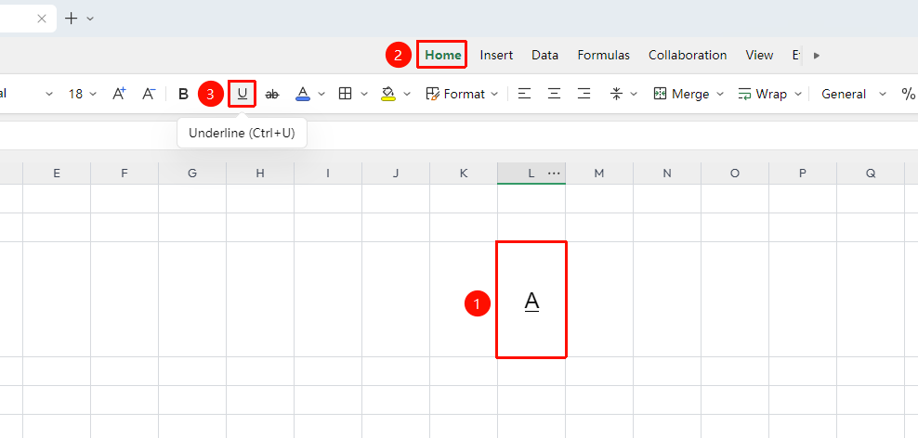Select column Q header
The image size is (918, 438).
click(871, 174)
